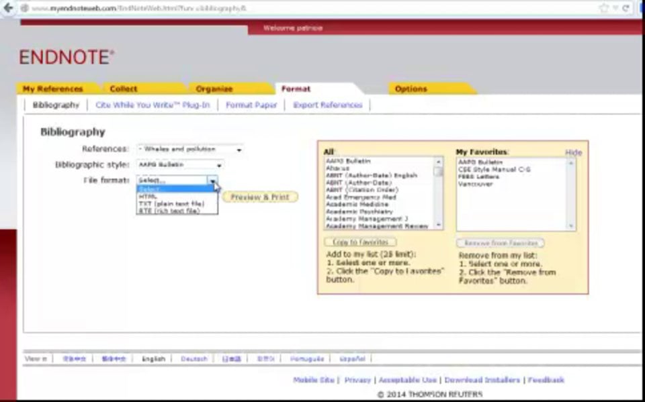This screenshot has height=402, width=645.
Task: Open the Export References link
Action: coord(328,105)
